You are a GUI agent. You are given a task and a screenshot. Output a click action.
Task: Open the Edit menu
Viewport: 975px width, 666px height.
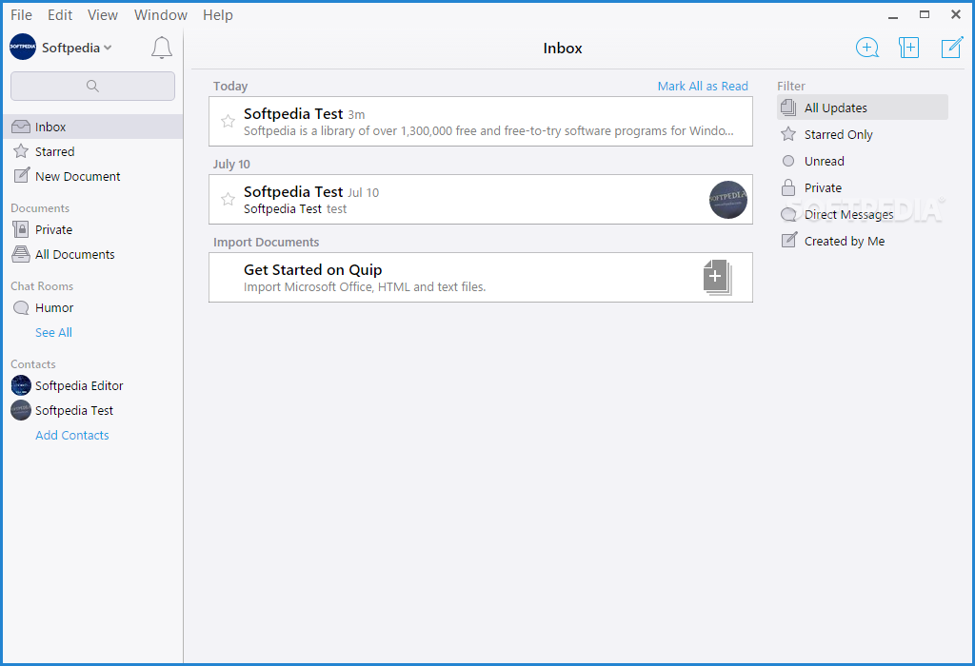pyautogui.click(x=60, y=15)
